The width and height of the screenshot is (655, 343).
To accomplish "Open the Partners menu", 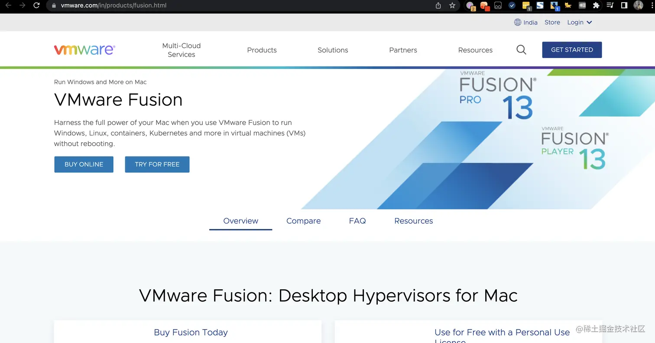I will pyautogui.click(x=403, y=50).
